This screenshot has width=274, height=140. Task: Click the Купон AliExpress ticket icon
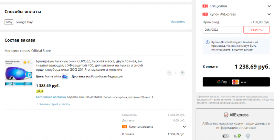click(205, 14)
